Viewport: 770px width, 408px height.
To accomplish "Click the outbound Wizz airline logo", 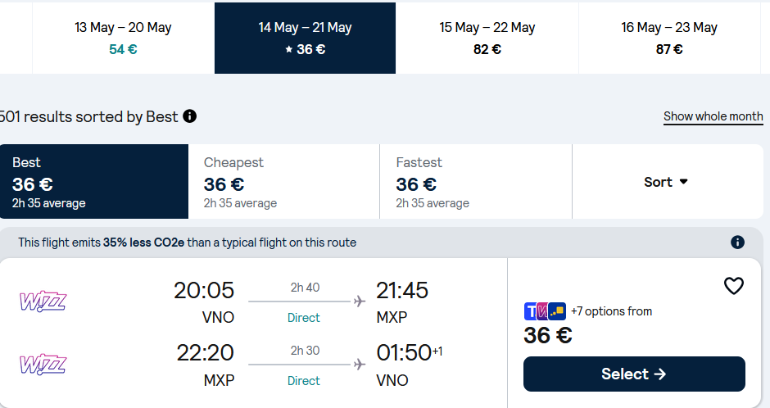I will point(43,301).
